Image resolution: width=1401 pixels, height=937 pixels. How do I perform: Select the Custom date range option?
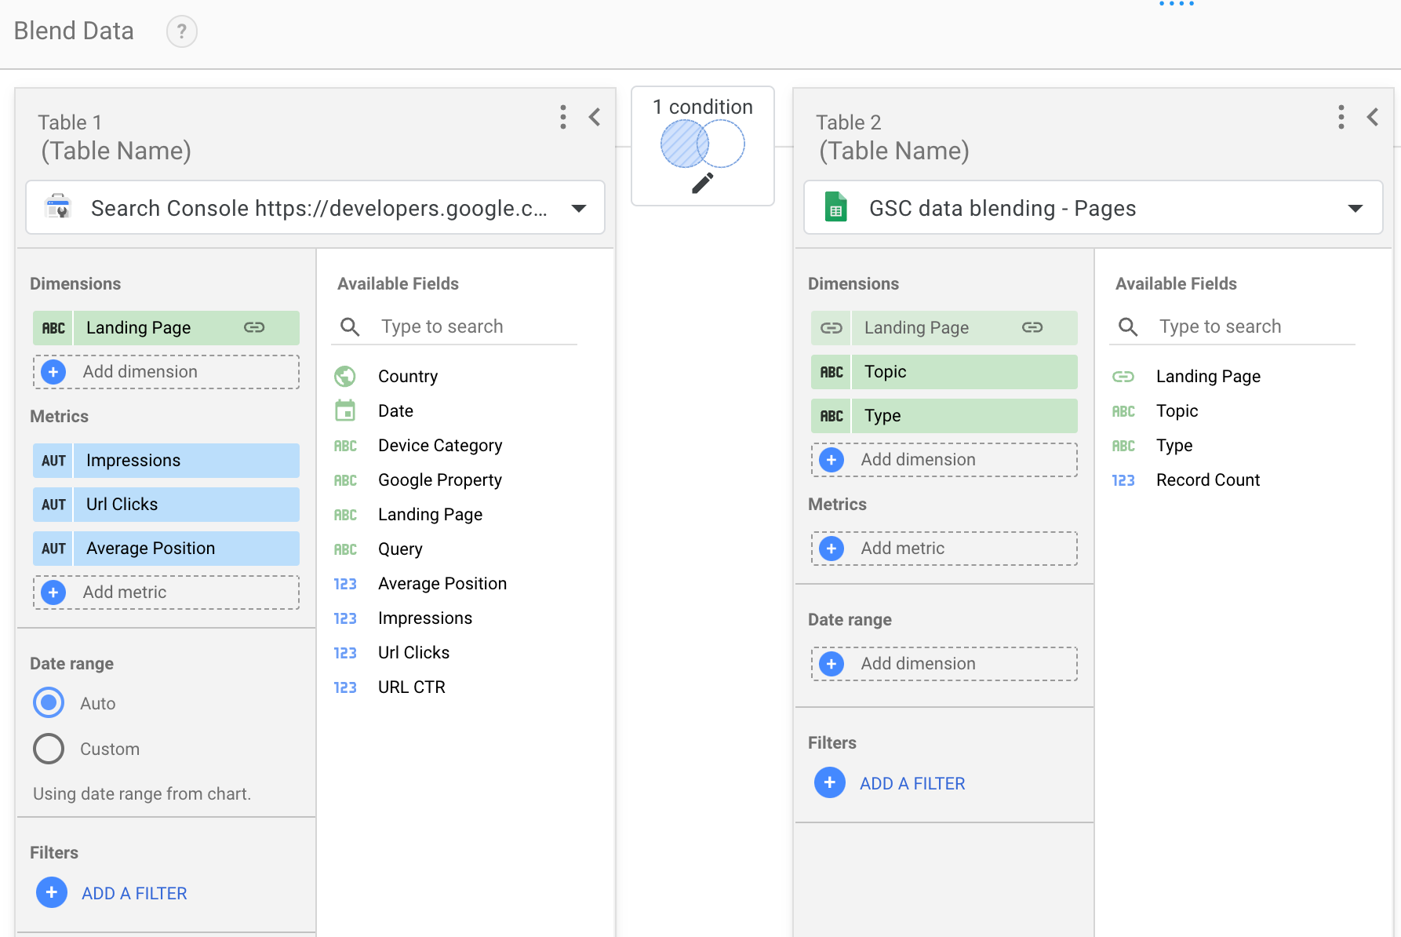click(x=48, y=748)
